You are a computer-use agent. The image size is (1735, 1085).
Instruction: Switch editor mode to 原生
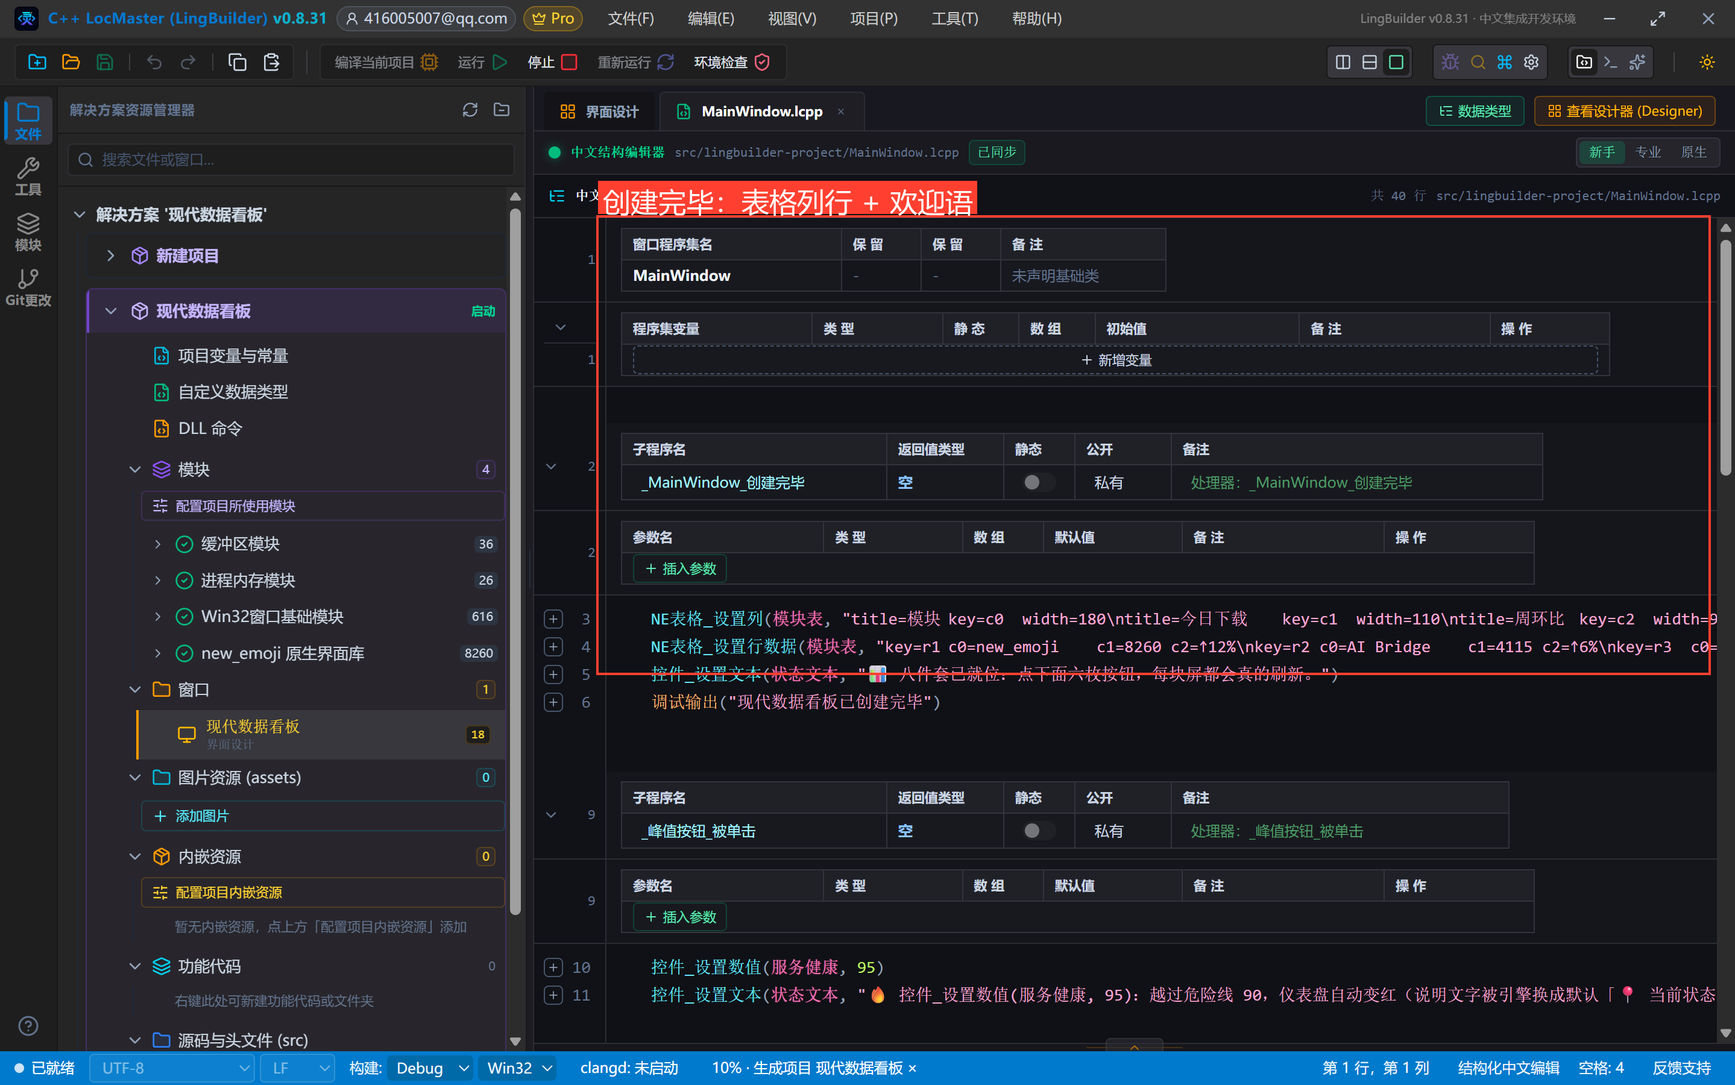[x=1693, y=152]
